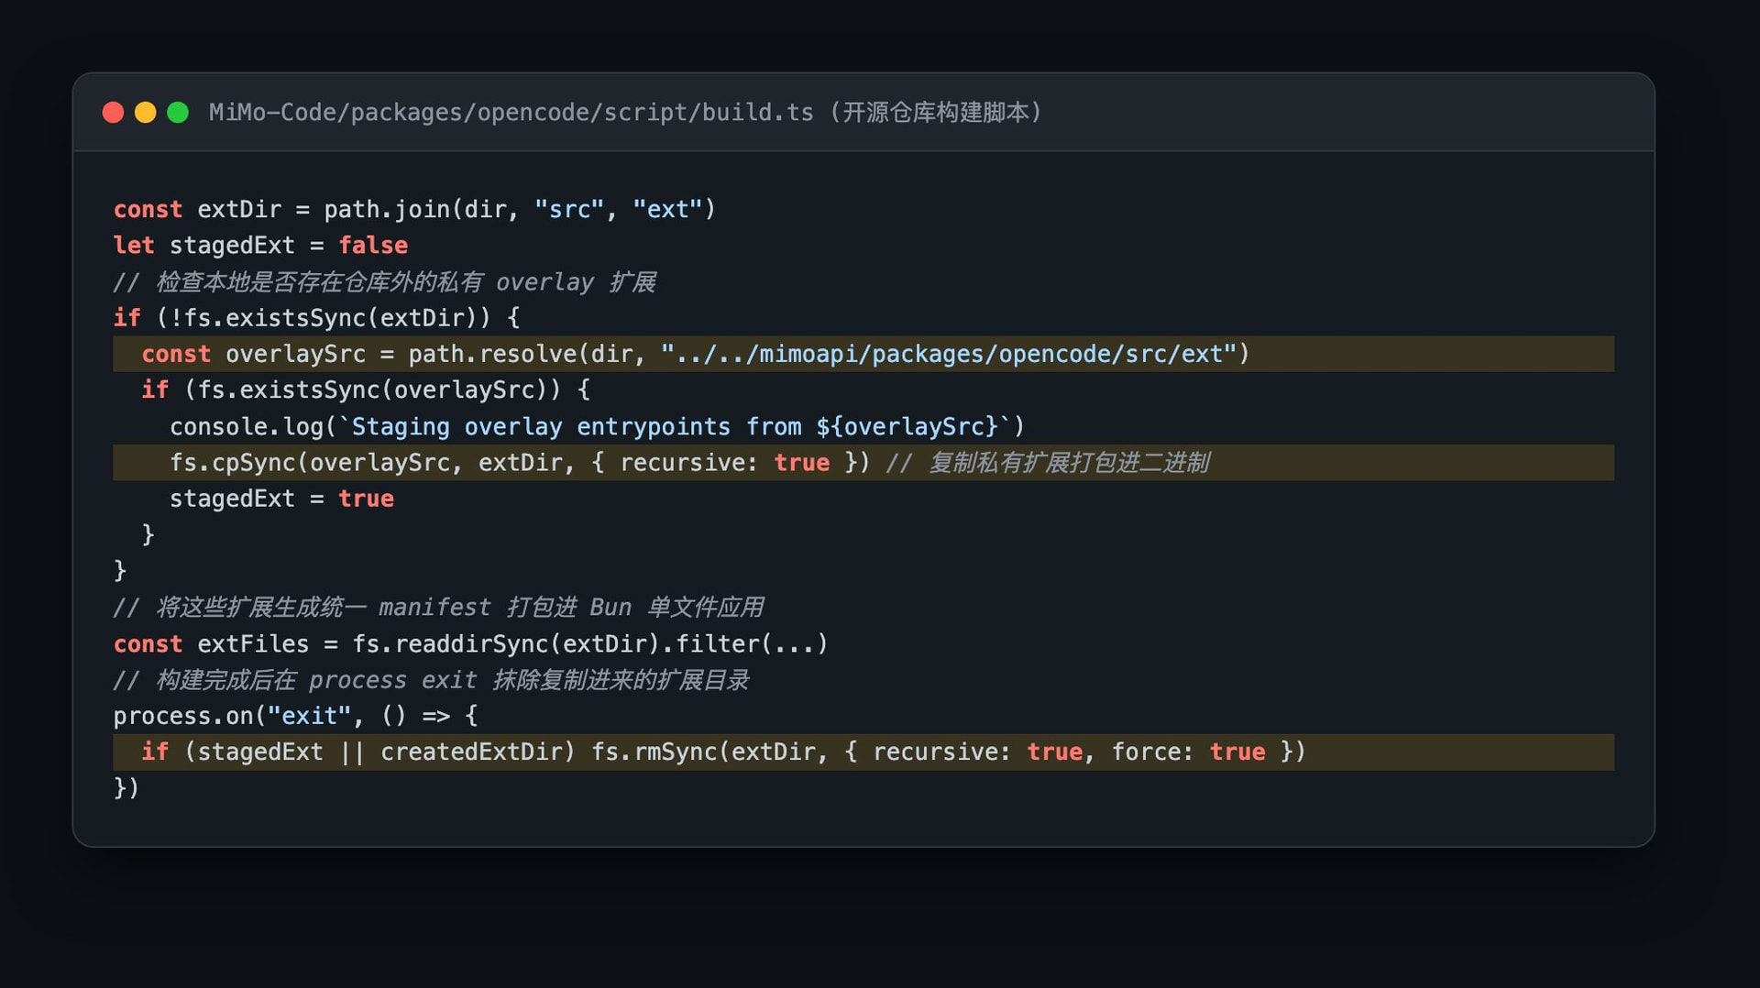Click the highlighted fs.cpSync line
The height and width of the screenshot is (988, 1760).
pos(863,463)
